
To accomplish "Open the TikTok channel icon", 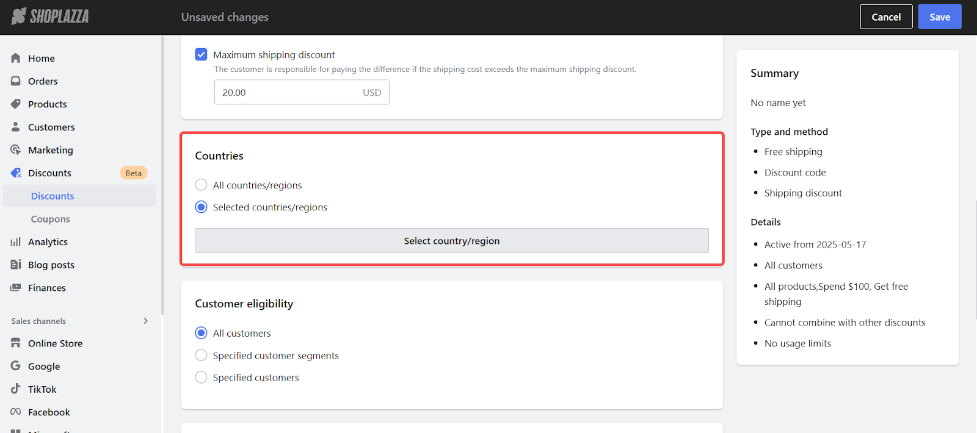I will [16, 389].
